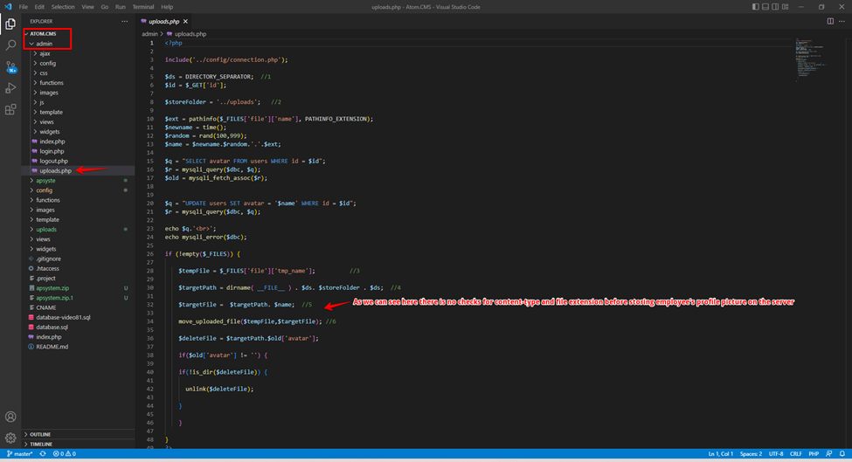Viewport: 852px width, 462px height.
Task: Open the File menu
Action: (24, 7)
